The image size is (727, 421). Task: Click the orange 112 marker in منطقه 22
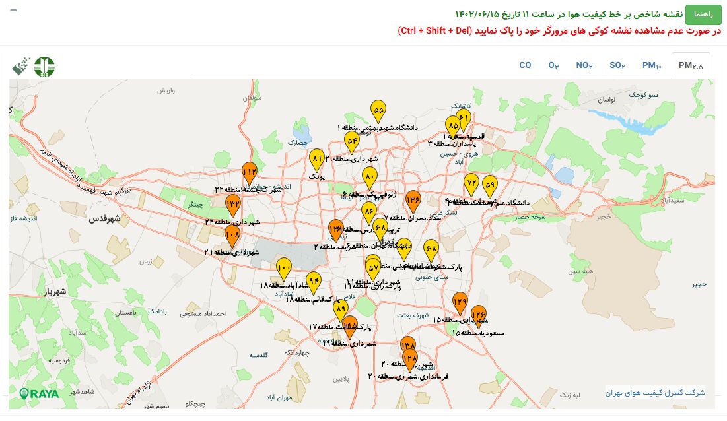(250, 174)
